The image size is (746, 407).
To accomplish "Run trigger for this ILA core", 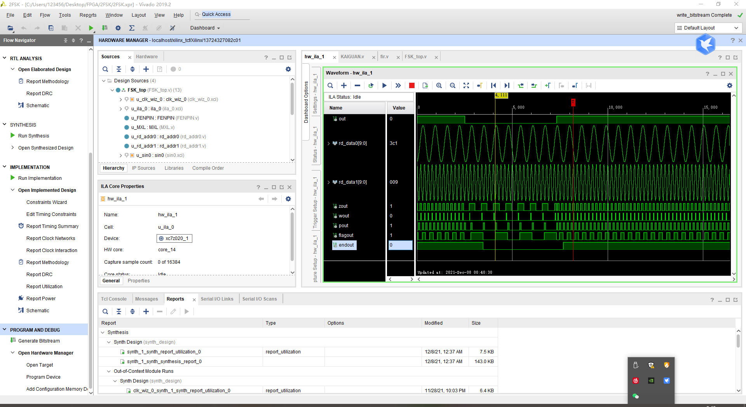I will coord(384,85).
